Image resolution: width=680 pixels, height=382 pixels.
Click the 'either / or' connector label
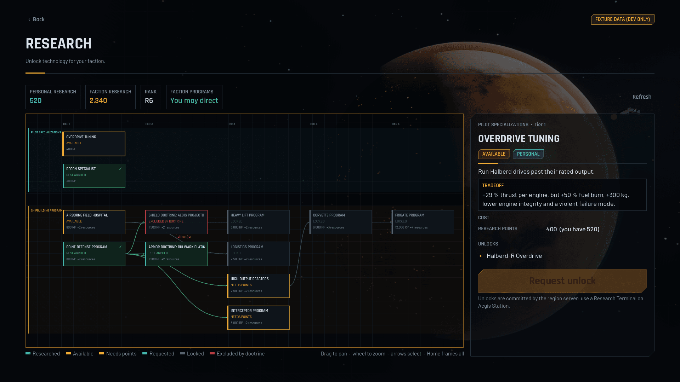[185, 237]
